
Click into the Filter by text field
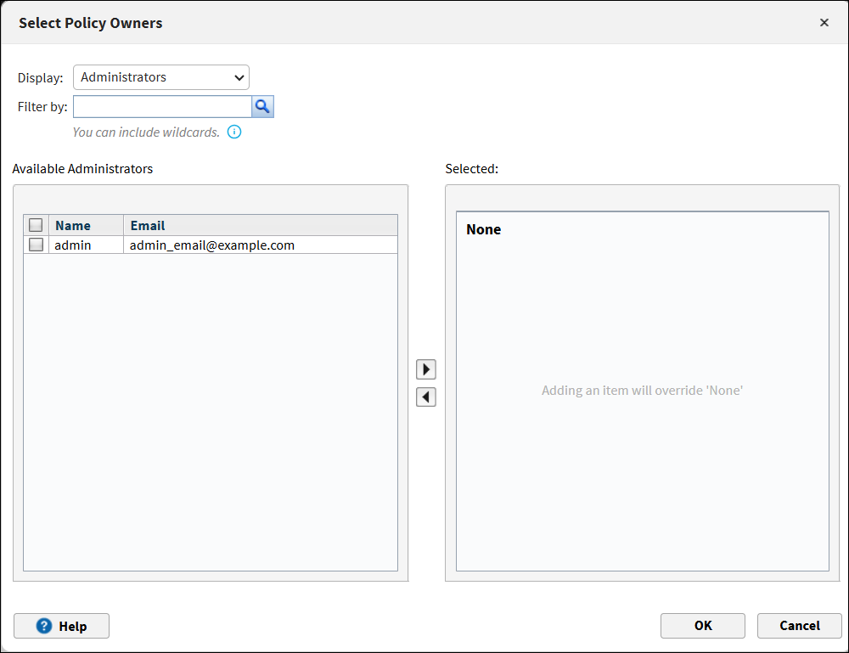[162, 106]
